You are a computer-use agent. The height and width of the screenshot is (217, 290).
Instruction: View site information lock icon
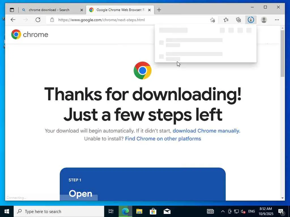pyautogui.click(x=52, y=20)
